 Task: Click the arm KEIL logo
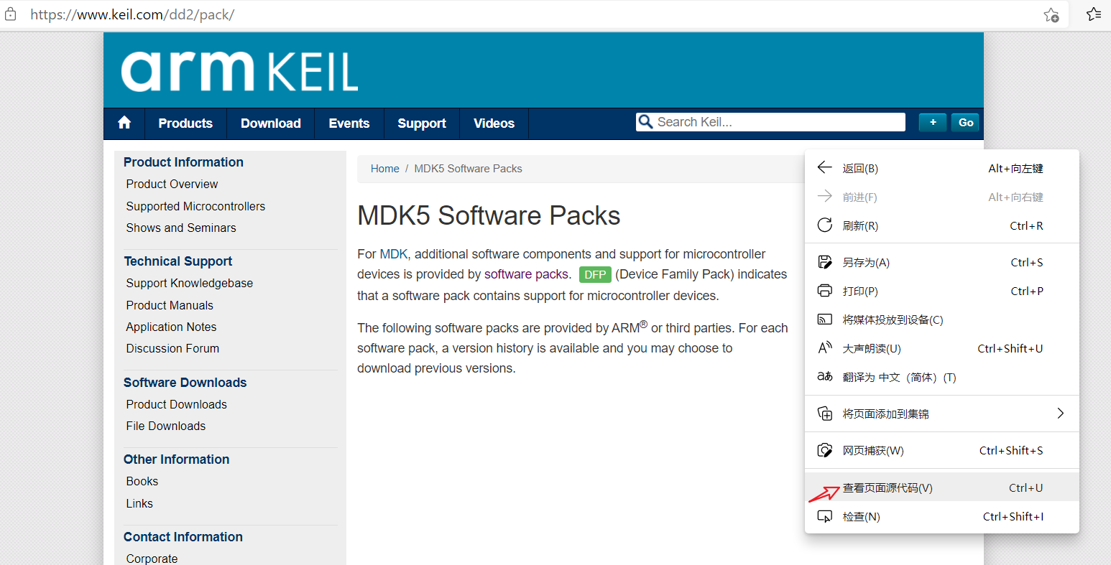(x=239, y=71)
